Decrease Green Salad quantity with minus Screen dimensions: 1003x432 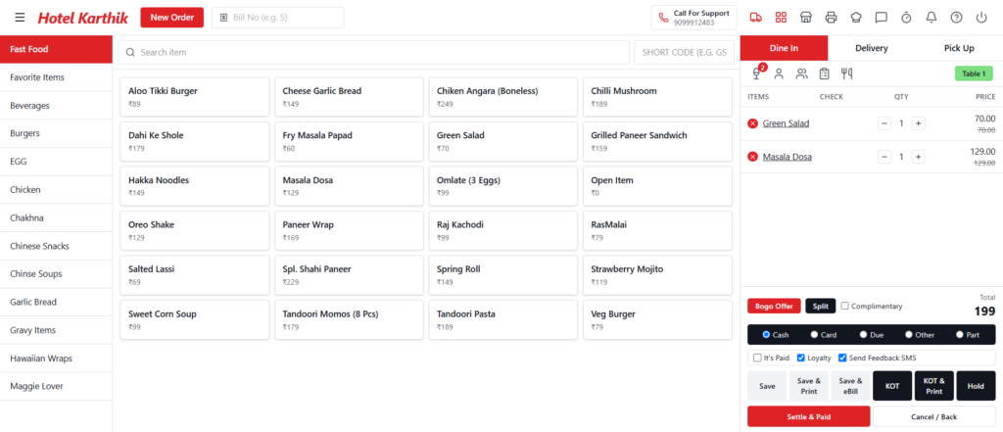(884, 123)
